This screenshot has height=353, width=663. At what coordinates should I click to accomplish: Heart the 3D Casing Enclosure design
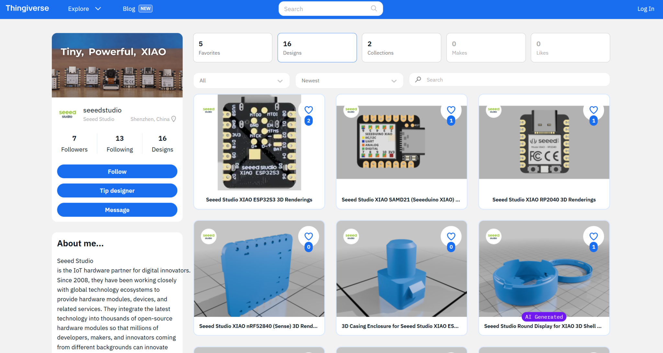451,236
